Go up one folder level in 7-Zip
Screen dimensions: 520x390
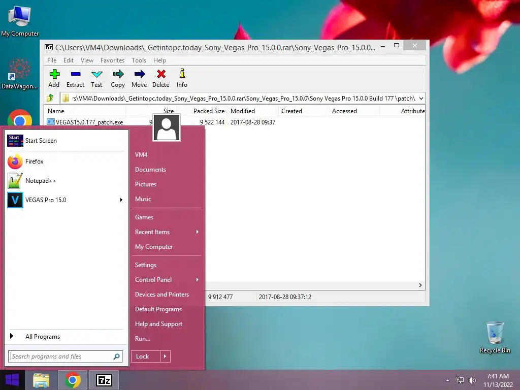coord(50,98)
